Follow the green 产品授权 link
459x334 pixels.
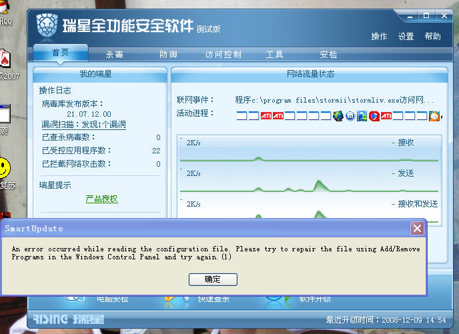(101, 199)
